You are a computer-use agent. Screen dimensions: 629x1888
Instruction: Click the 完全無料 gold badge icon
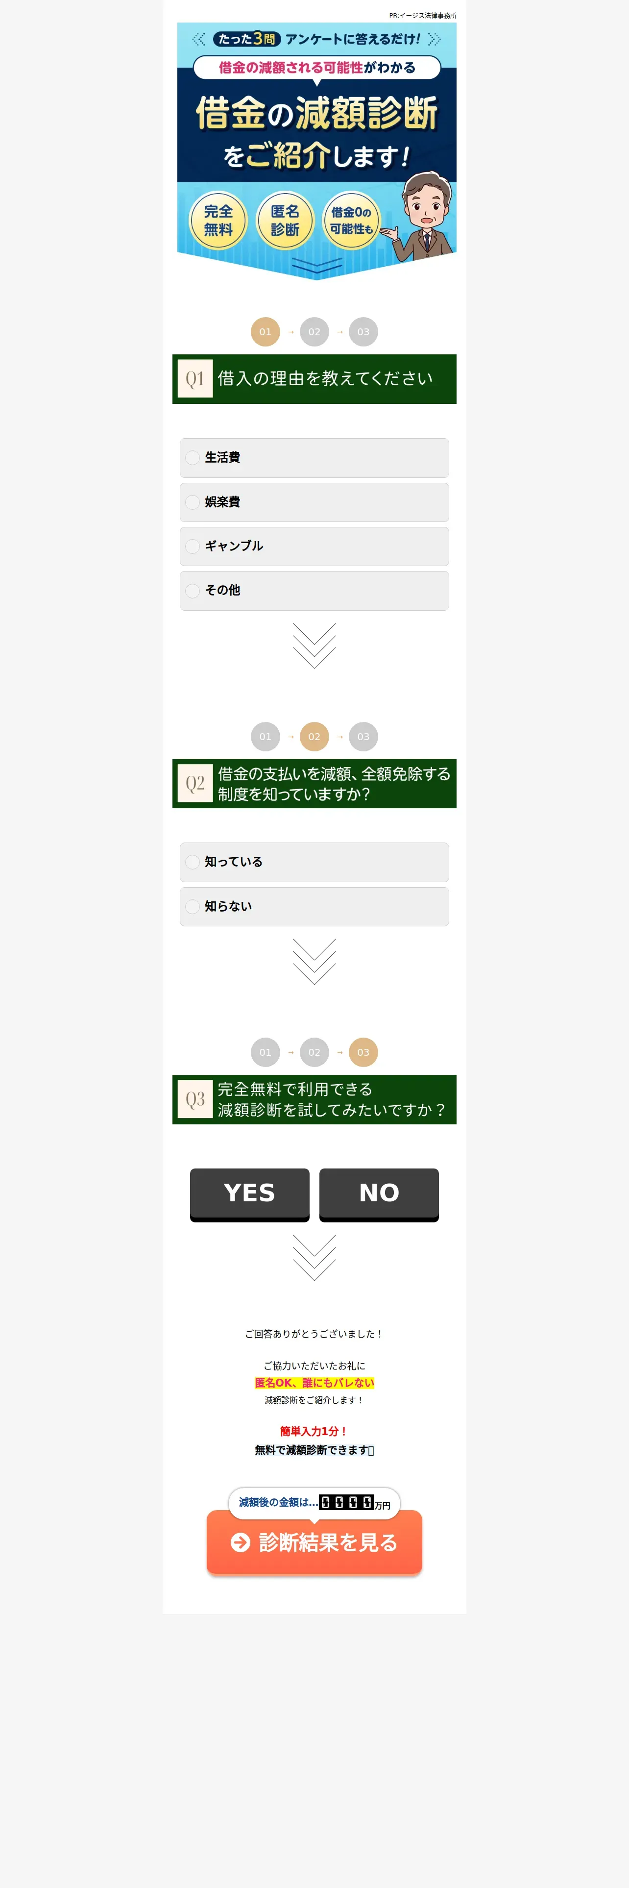[x=218, y=220]
